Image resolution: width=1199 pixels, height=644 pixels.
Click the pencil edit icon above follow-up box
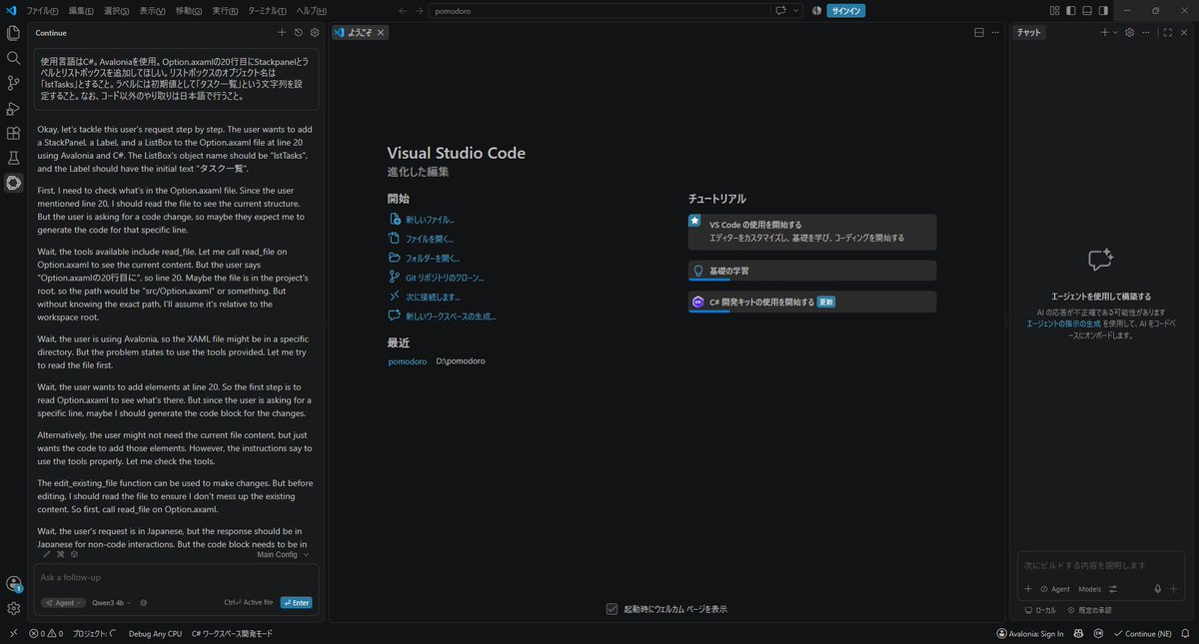(46, 554)
